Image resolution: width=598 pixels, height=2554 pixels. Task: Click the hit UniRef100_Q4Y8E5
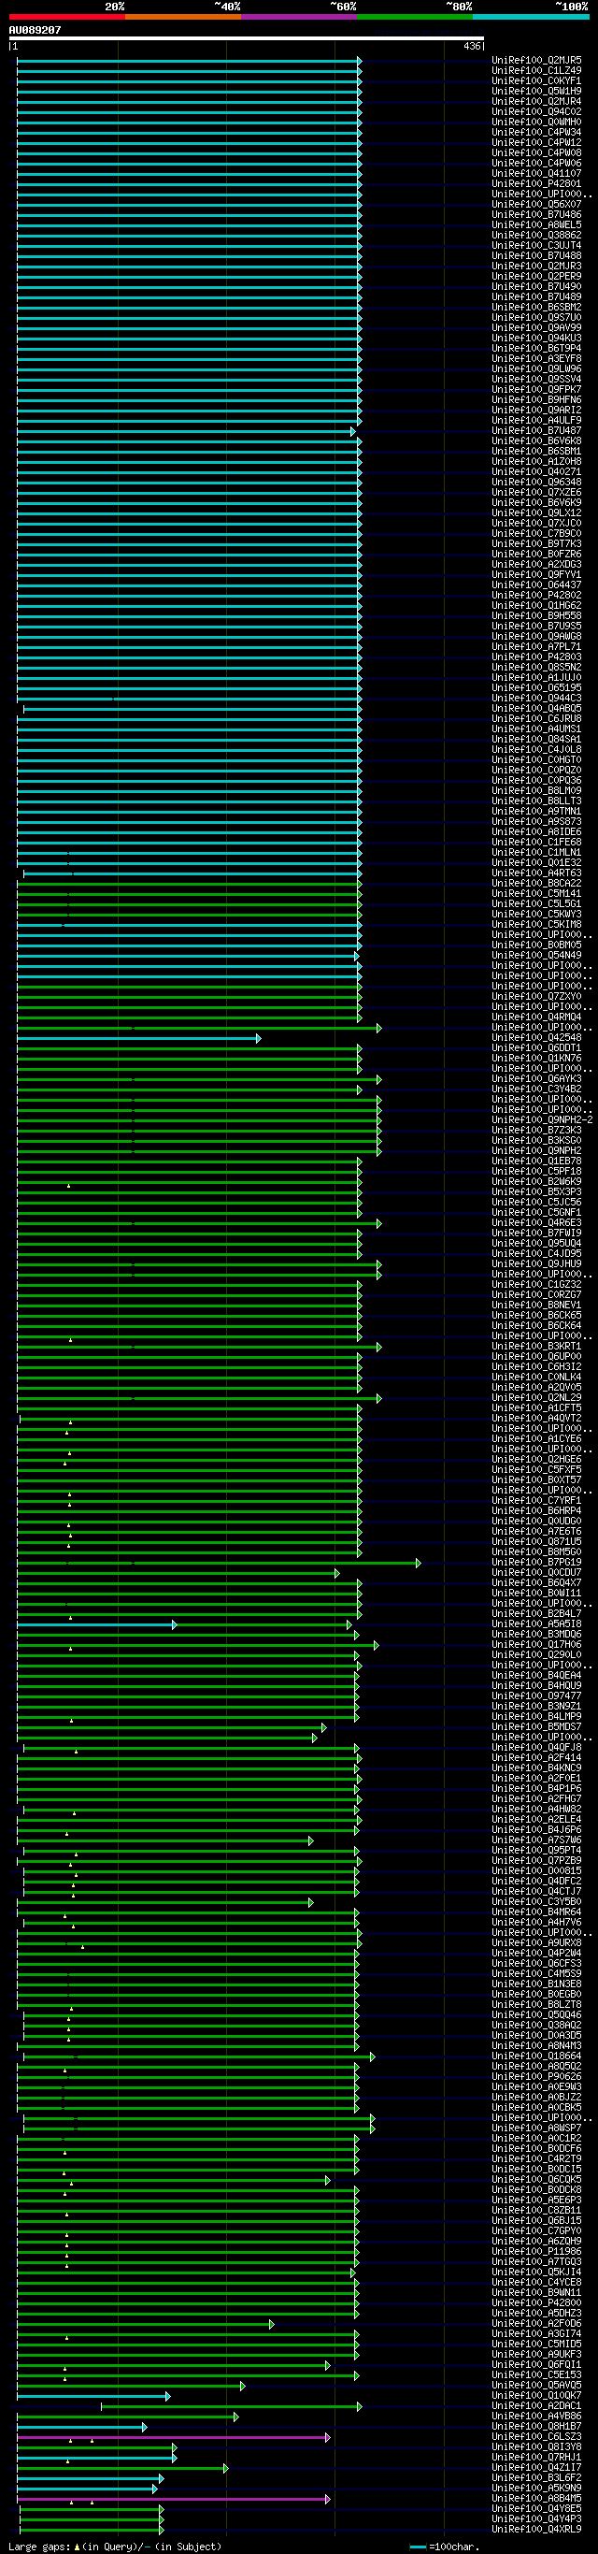pos(536,2509)
